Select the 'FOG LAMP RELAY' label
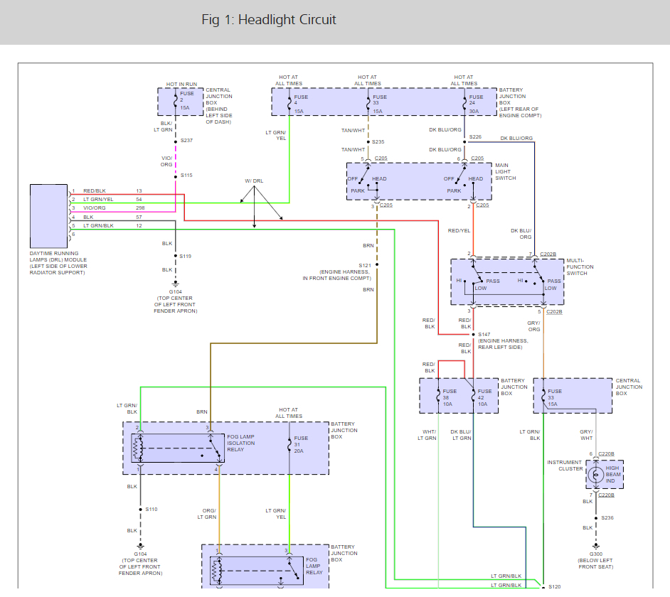Image resolution: width=670 pixels, height=597 pixels. point(314,566)
